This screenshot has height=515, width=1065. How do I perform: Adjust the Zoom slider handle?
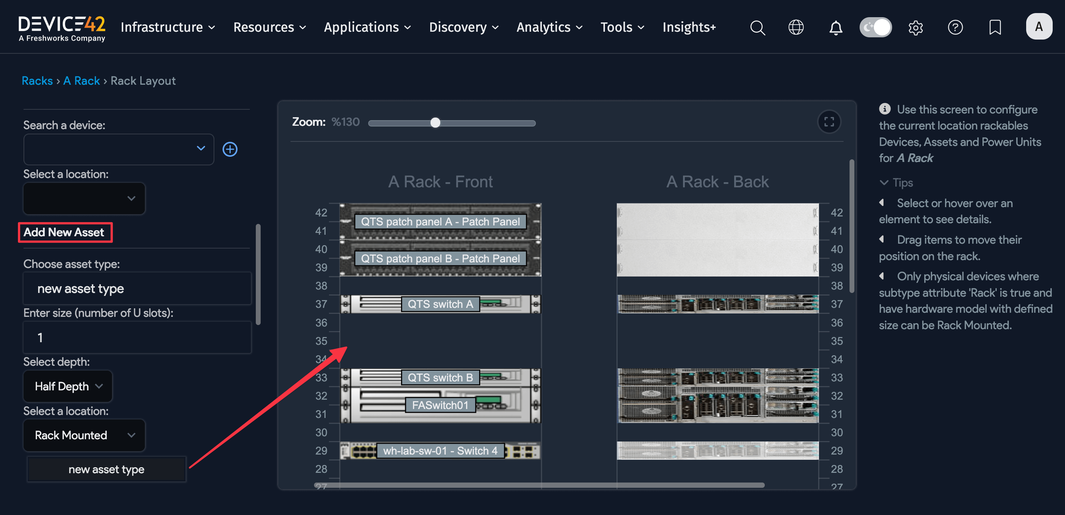tap(435, 122)
